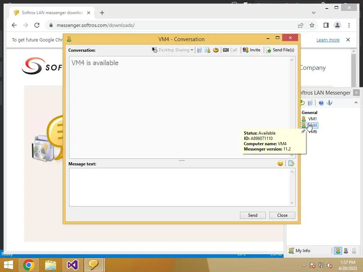Go forward in Chrome
The width and height of the screenshot is (363, 272).
[26, 25]
